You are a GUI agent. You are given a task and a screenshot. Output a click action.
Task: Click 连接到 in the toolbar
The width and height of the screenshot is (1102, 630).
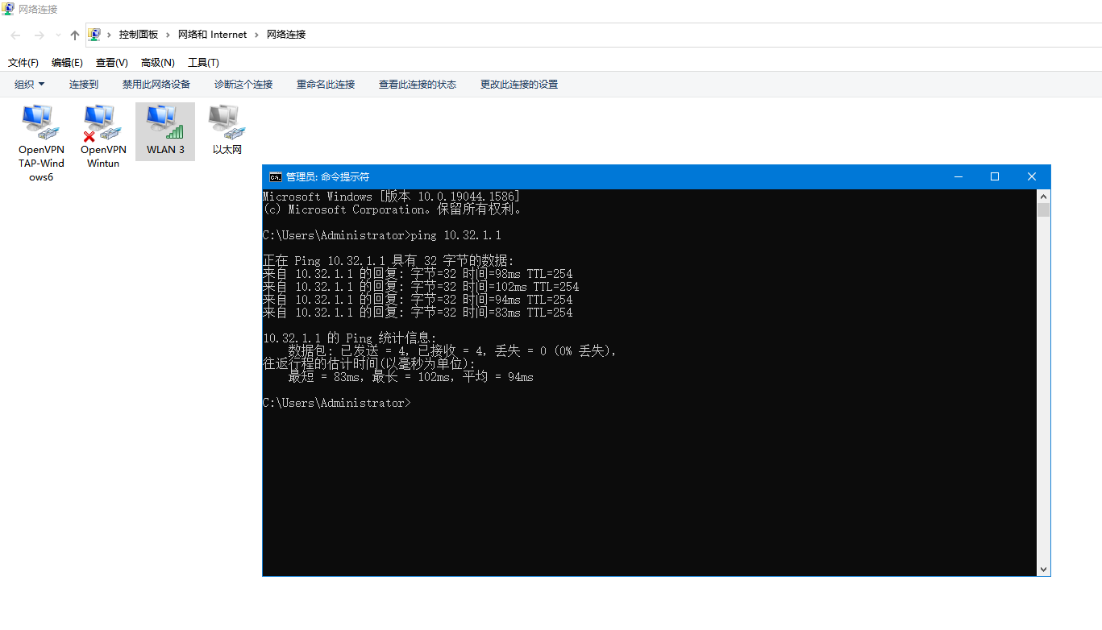[x=84, y=84]
